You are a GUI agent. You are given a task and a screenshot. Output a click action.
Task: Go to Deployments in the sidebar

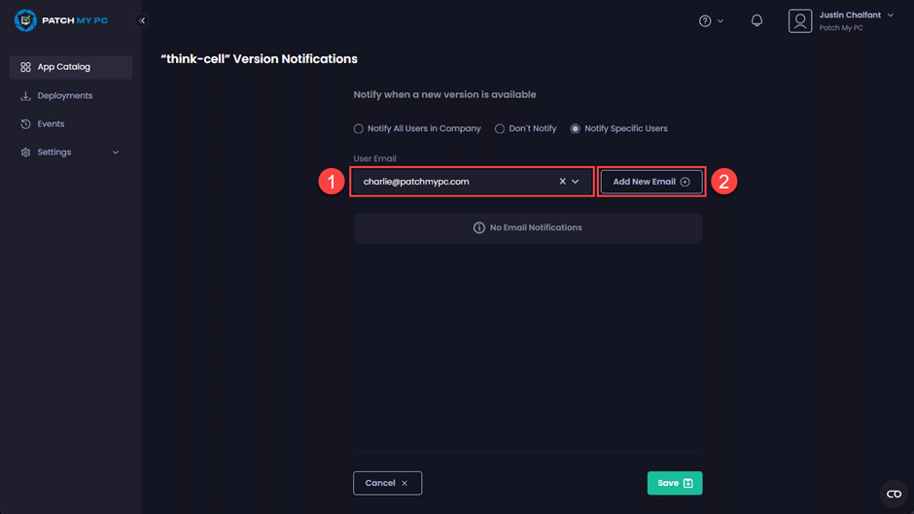[x=65, y=96]
